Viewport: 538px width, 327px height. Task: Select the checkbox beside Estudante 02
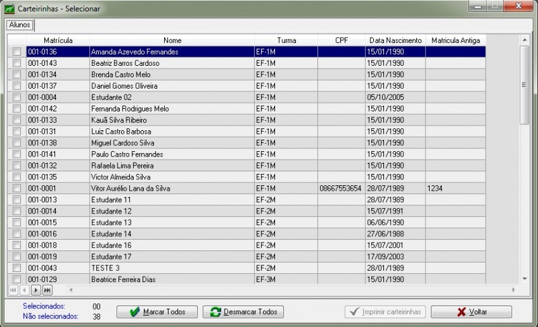coord(17,97)
